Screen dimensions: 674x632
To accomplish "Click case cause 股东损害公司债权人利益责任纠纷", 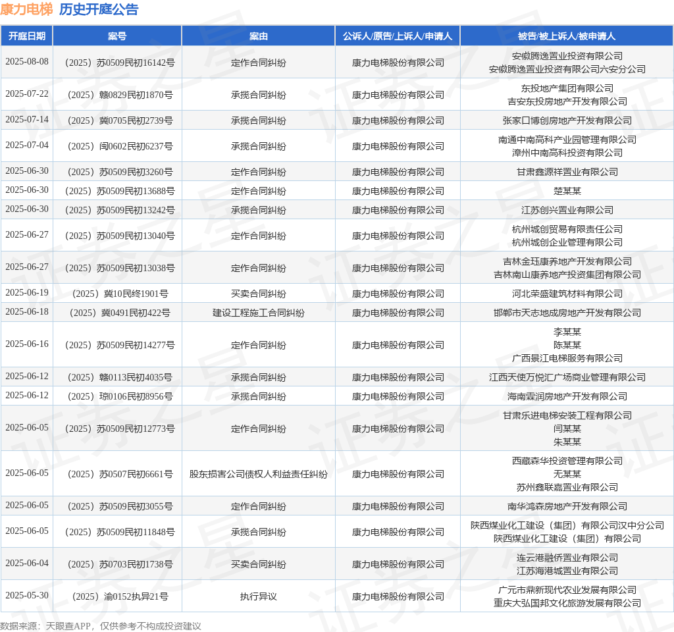I will point(258,474).
